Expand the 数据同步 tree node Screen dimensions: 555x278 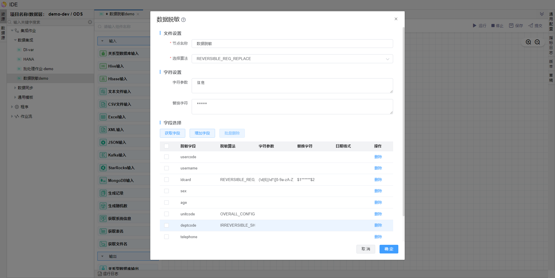point(15,88)
